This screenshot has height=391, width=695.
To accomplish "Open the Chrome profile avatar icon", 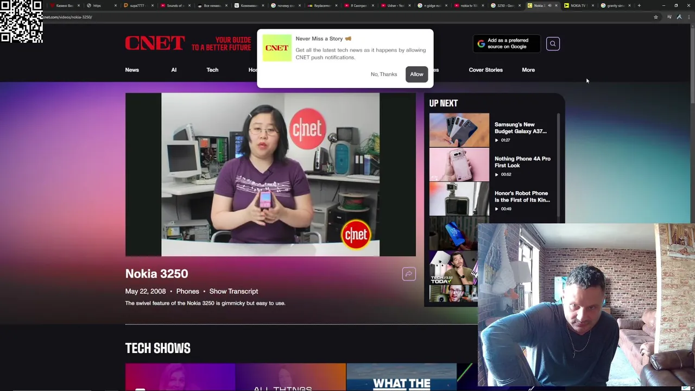I will pos(679,17).
